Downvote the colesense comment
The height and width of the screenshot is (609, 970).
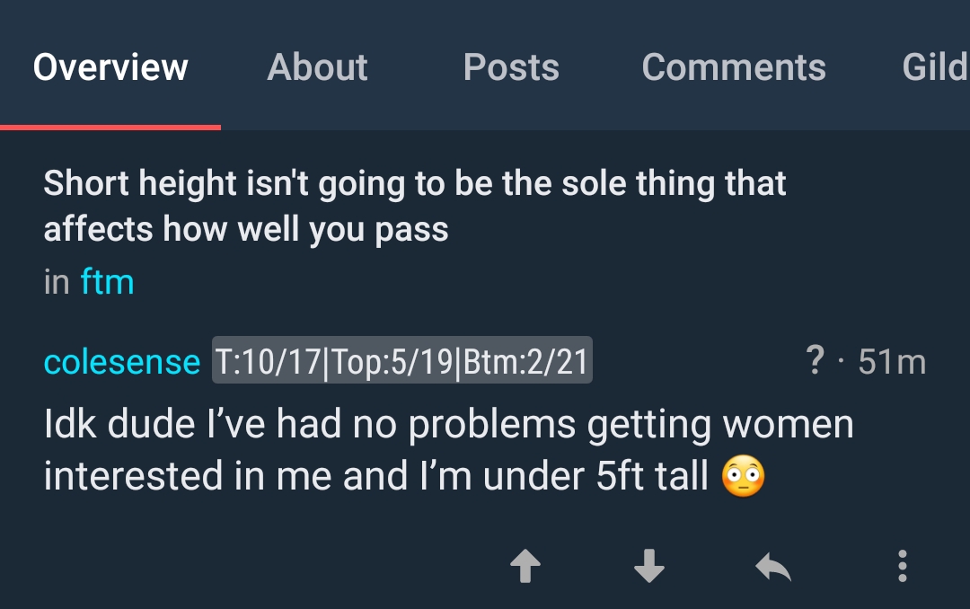pyautogui.click(x=649, y=566)
